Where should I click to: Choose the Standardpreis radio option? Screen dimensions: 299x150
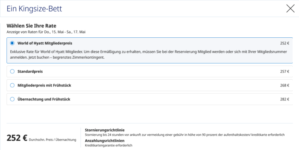tap(12, 71)
